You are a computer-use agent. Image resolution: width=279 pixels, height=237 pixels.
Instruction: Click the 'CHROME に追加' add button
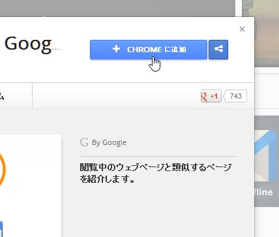pyautogui.click(x=149, y=50)
